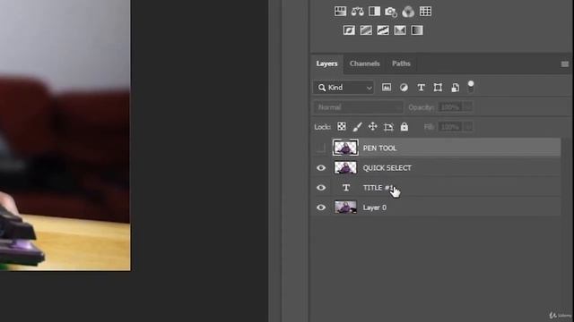This screenshot has height=322, width=574.
Task: Click the TITLE #1 type layer icon
Action: [346, 188]
